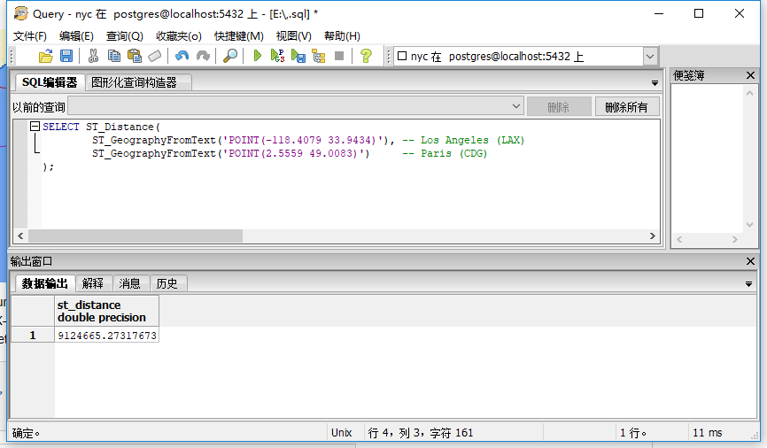Execute pgScript toolbar icon
Screen dimensions: 767x448
pyautogui.click(x=277, y=57)
